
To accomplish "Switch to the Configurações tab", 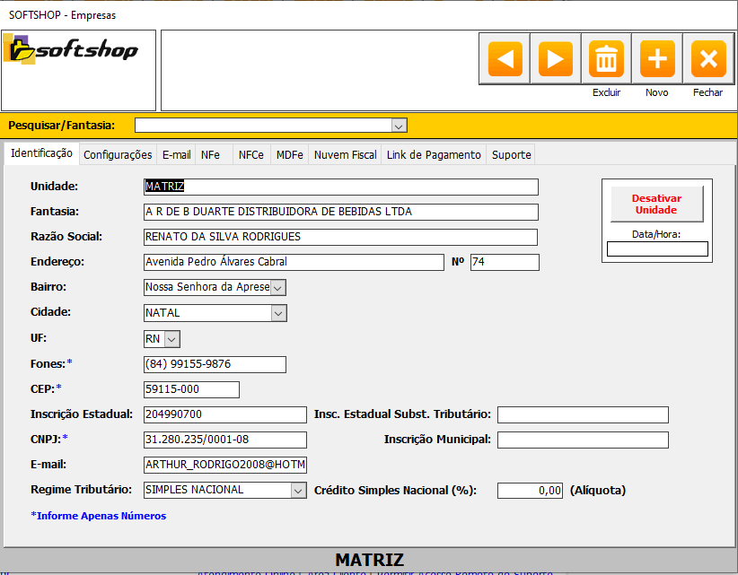I will [118, 155].
